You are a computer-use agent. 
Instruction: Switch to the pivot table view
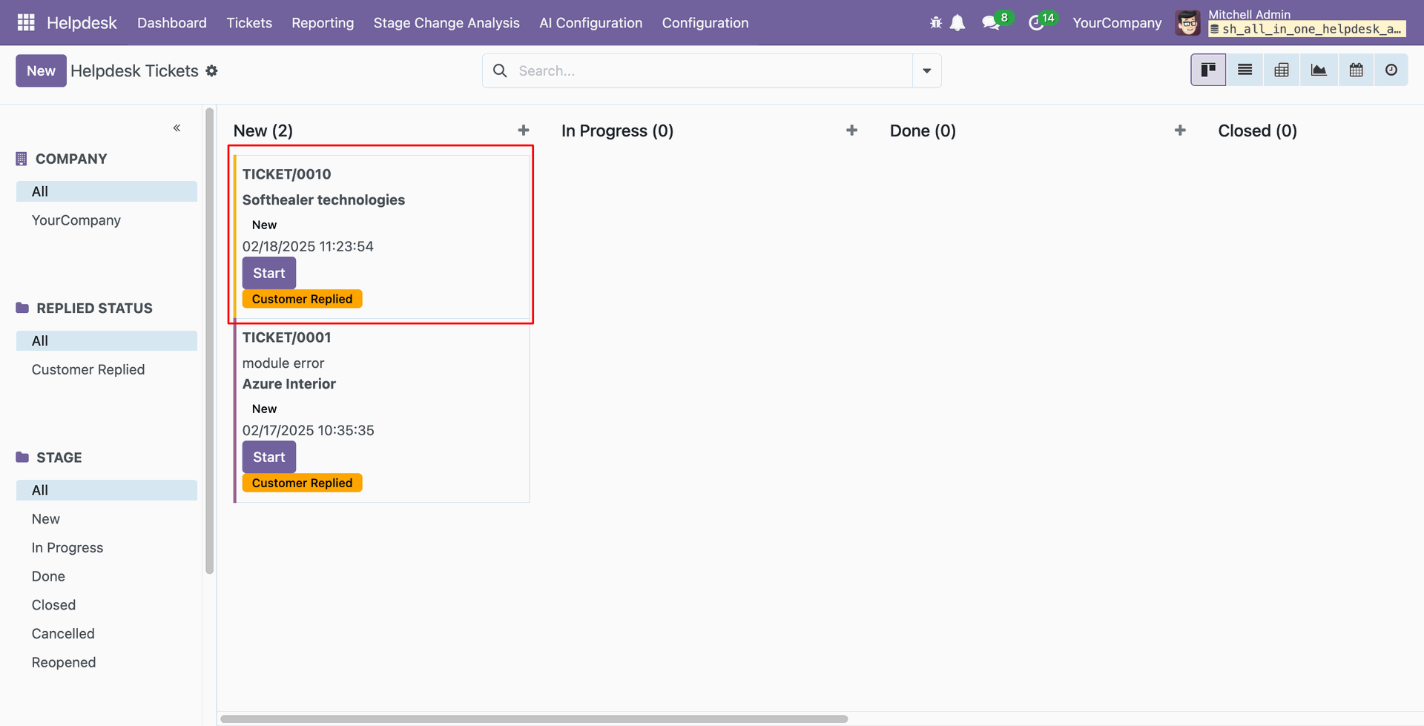tap(1282, 70)
